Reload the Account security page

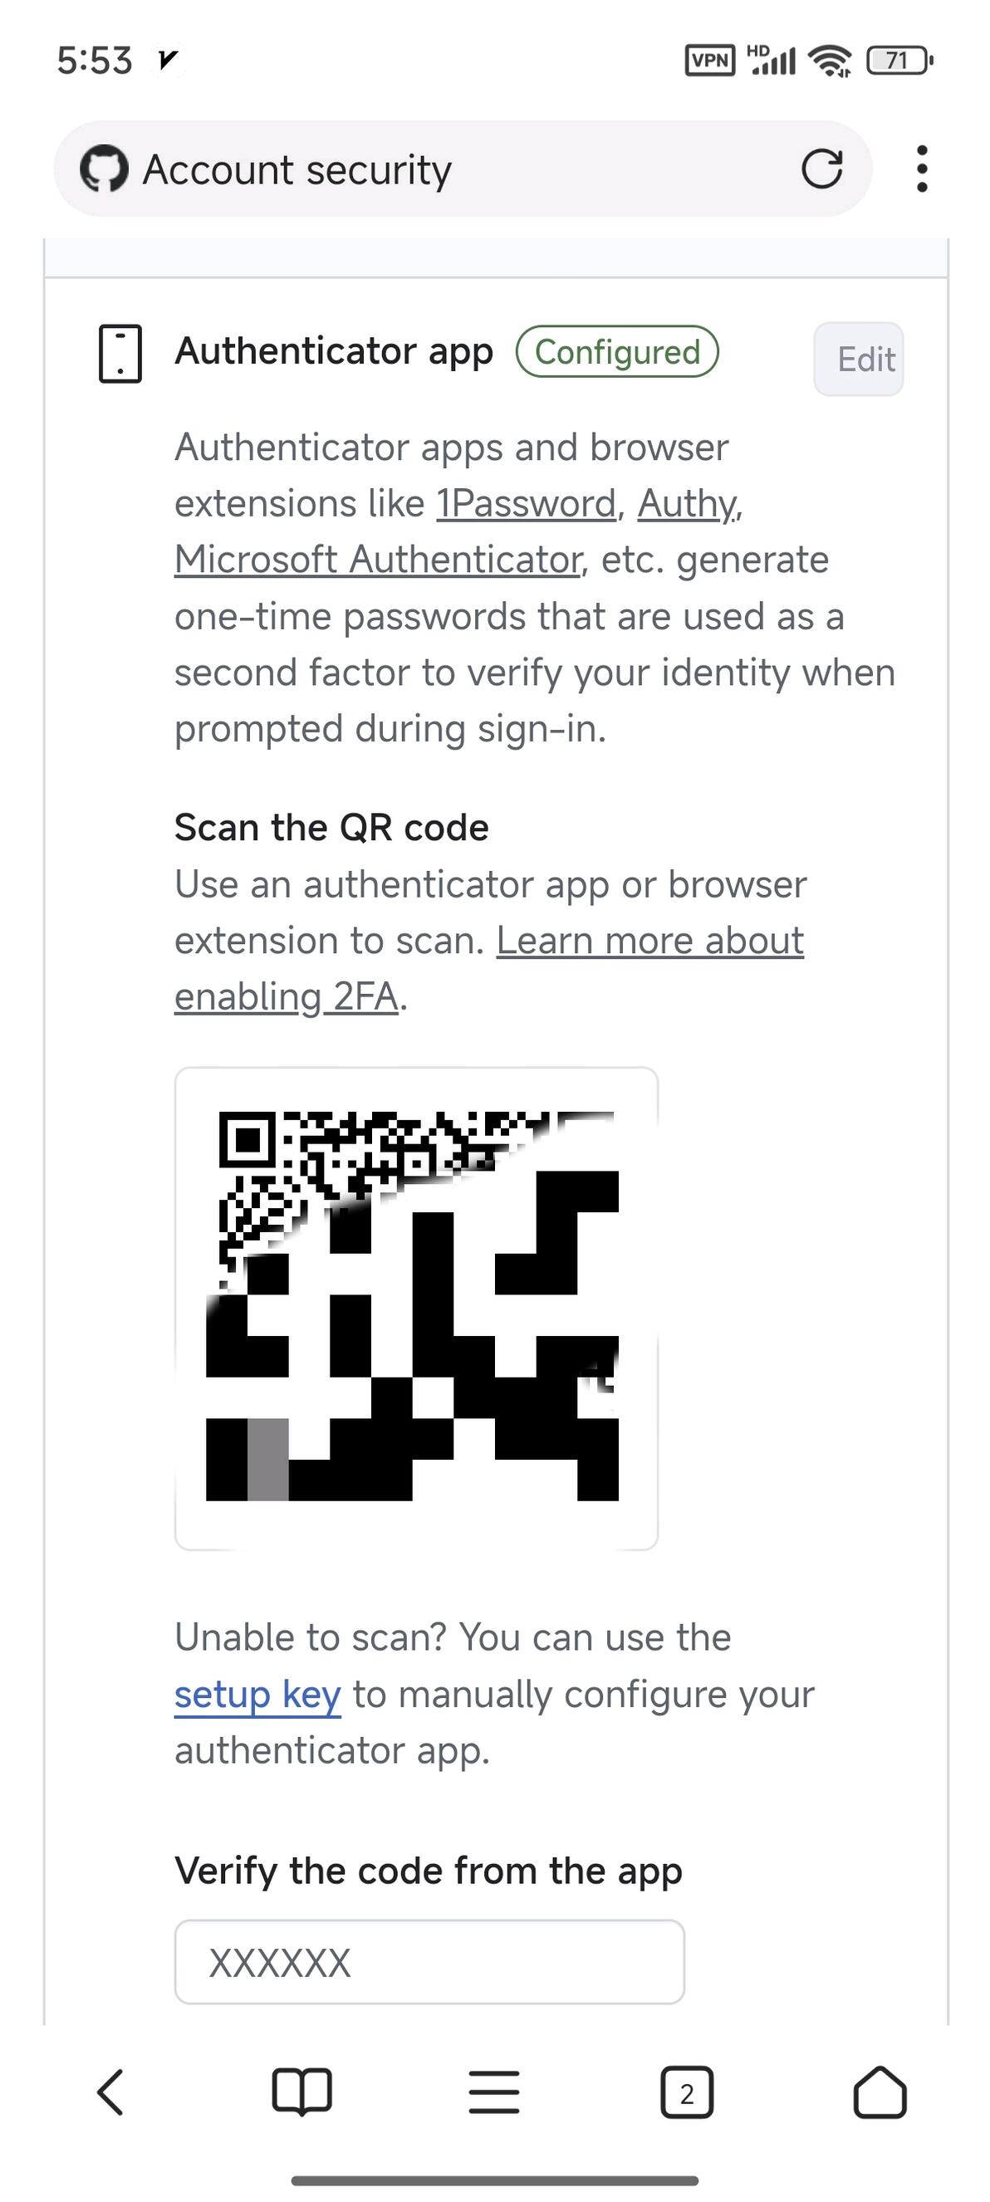(821, 169)
